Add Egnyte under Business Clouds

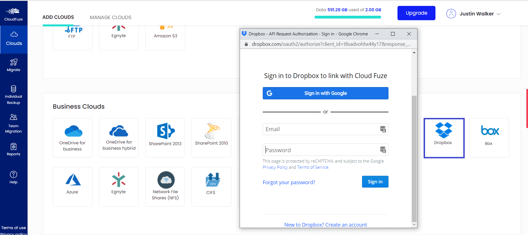click(119, 187)
